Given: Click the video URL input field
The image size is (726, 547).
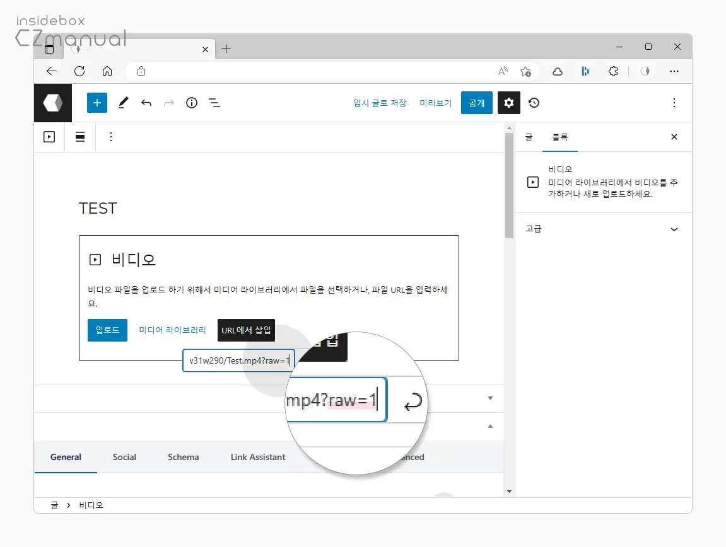Looking at the screenshot, I should coord(238,360).
